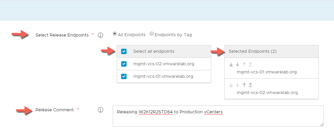This screenshot has width=334, height=137.
Task: Open info icon beside Select Release Endpoints
Action: 100,35
